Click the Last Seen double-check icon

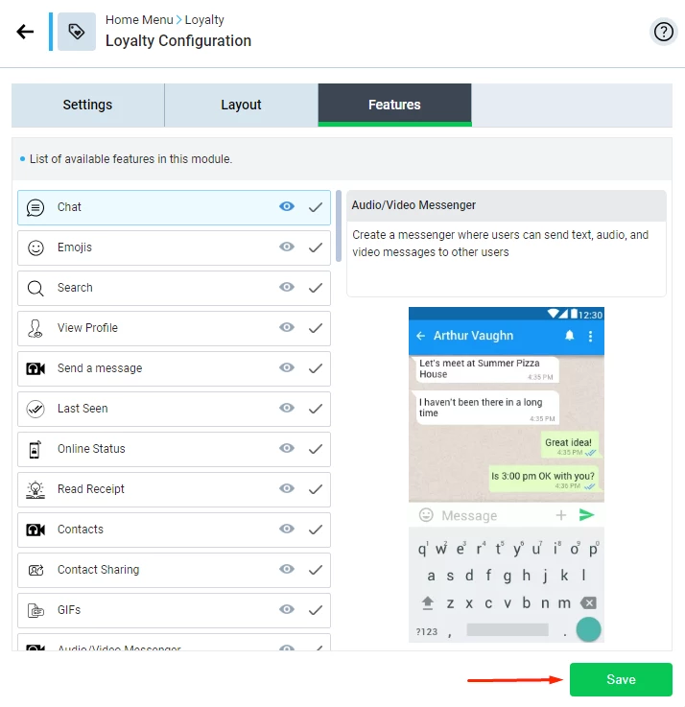(x=35, y=409)
